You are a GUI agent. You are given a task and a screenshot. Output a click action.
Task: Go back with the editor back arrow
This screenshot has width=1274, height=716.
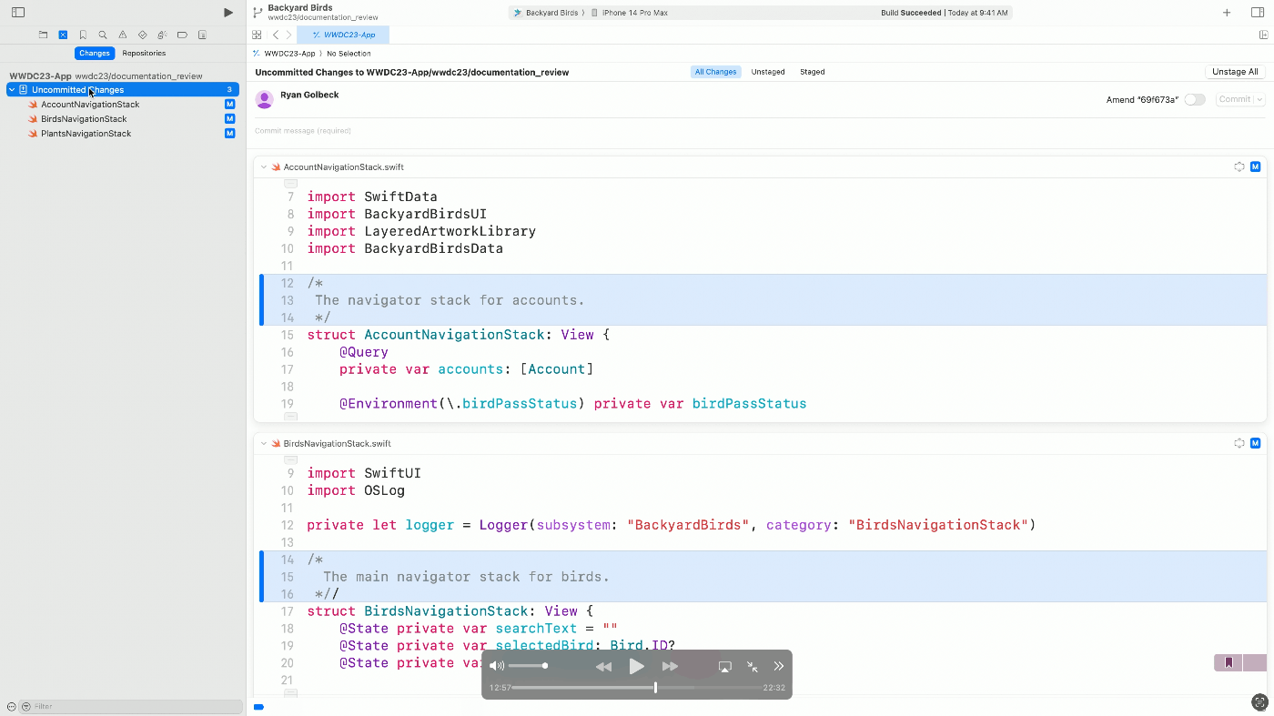tap(276, 35)
